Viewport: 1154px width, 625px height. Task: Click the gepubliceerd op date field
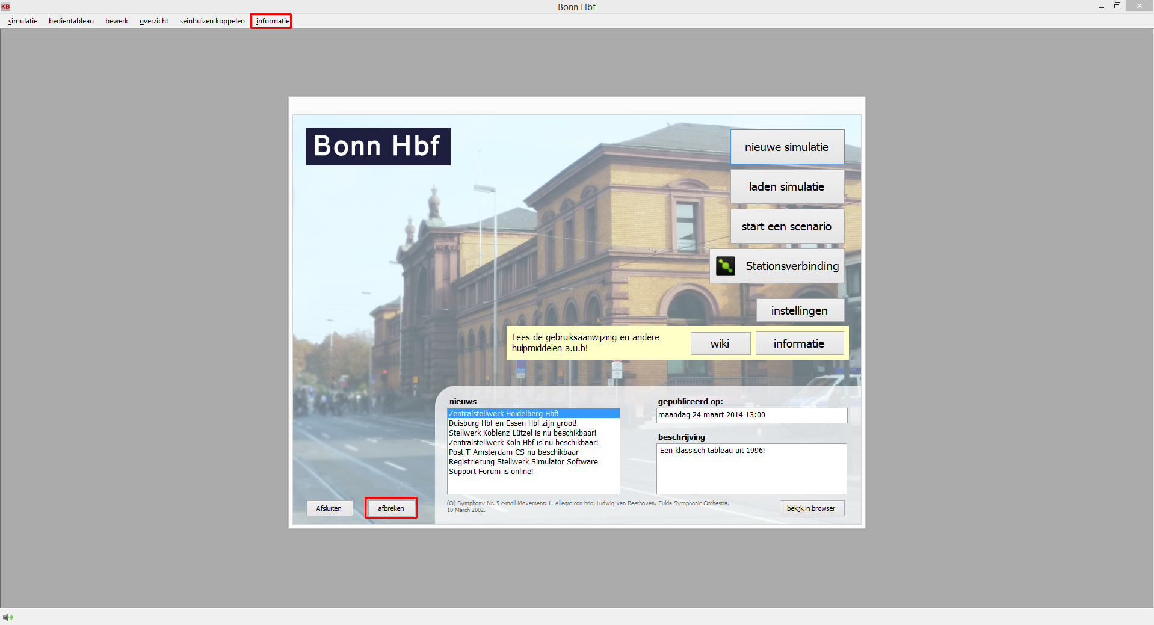pos(751,415)
